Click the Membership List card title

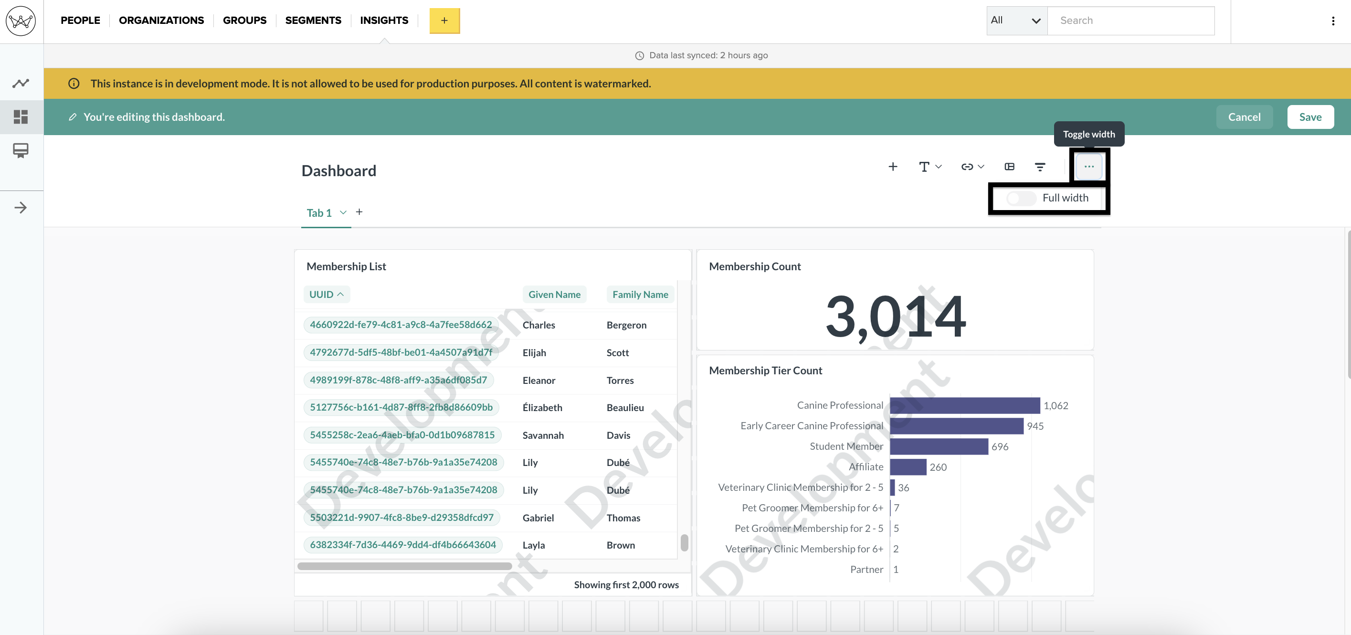pyautogui.click(x=346, y=266)
